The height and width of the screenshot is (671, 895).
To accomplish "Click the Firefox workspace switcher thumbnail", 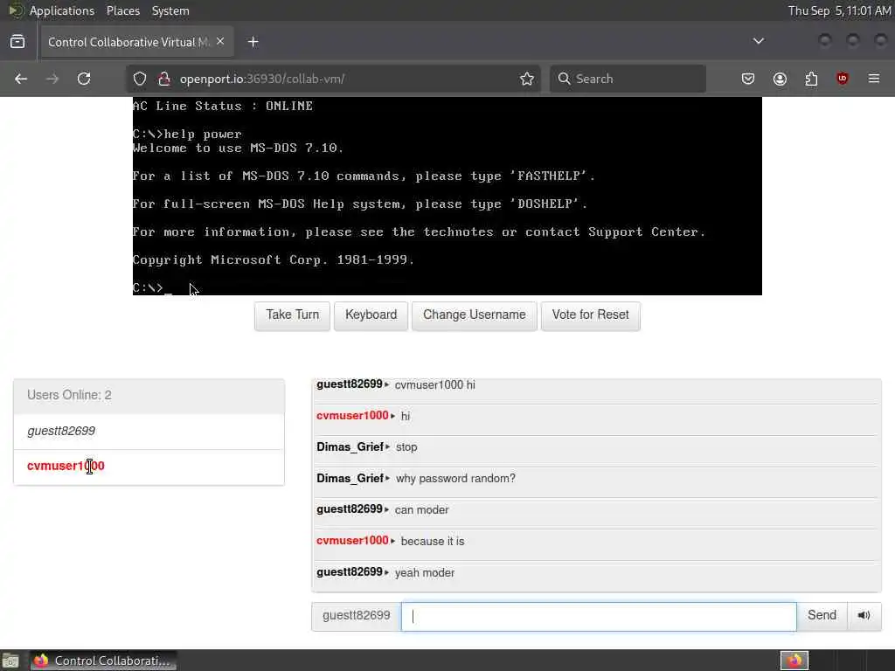I will coord(794,661).
